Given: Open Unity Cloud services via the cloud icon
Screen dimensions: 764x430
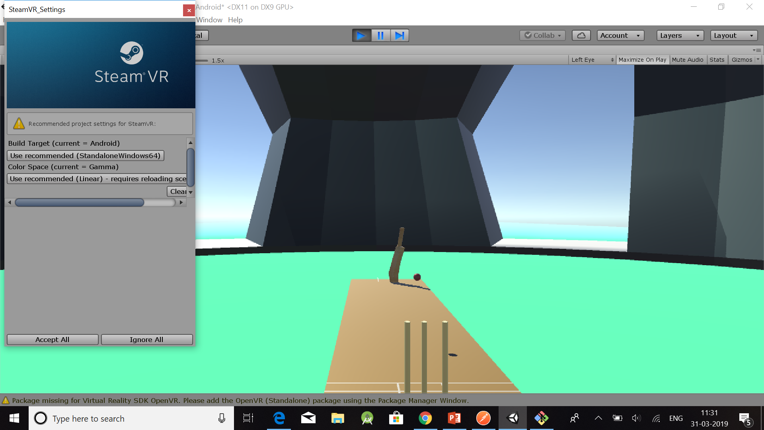Looking at the screenshot, I should tap(581, 35).
